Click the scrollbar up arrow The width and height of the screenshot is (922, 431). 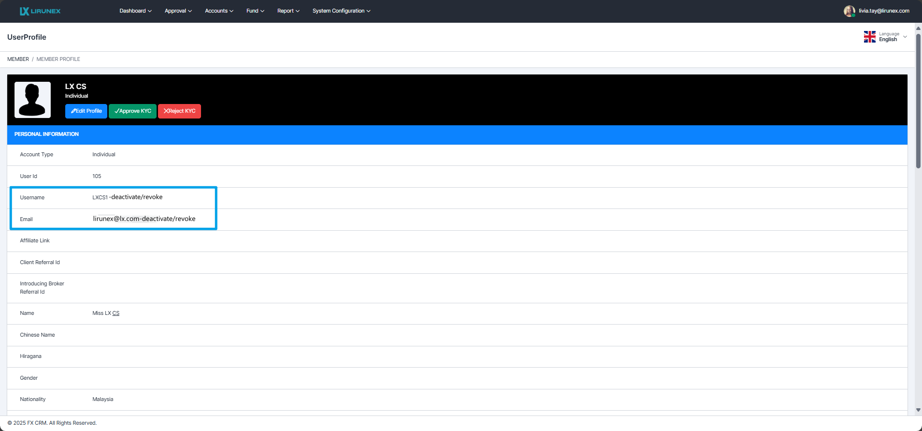tap(918, 28)
